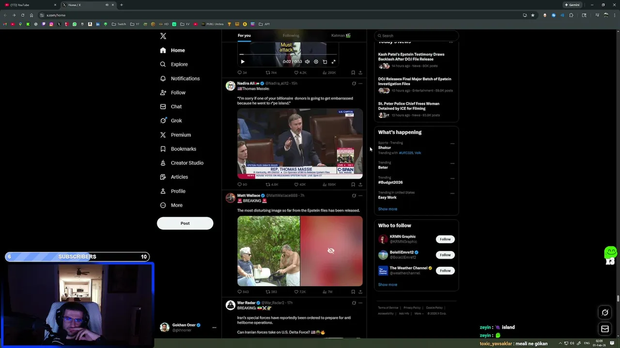620x348 pixels.
Task: Bookmark the Matt Wallace post
Action: tap(353, 291)
